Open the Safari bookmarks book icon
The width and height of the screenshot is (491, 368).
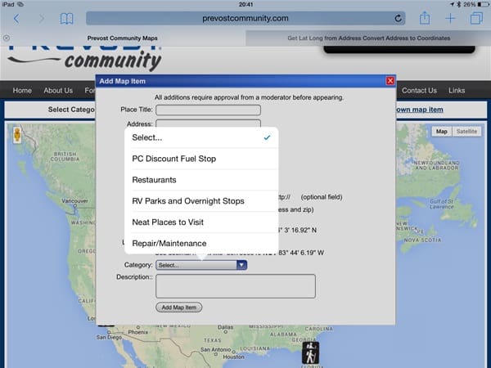pos(67,19)
